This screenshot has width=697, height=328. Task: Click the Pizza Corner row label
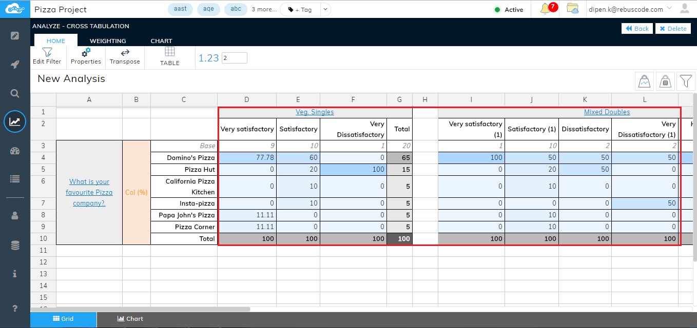pos(184,227)
